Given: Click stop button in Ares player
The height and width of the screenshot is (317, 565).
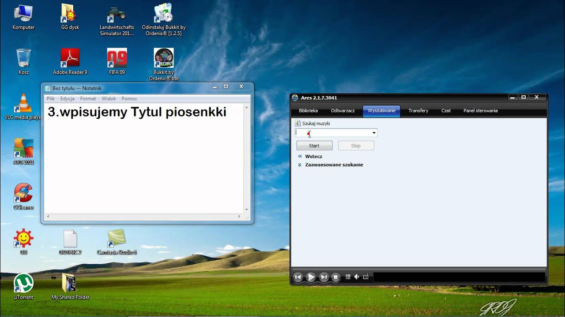Looking at the screenshot, I should 336,277.
